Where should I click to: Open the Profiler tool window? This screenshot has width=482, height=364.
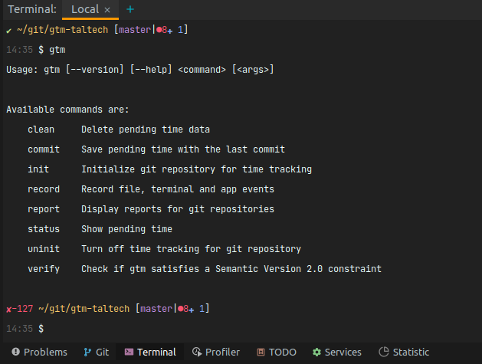[x=216, y=352]
